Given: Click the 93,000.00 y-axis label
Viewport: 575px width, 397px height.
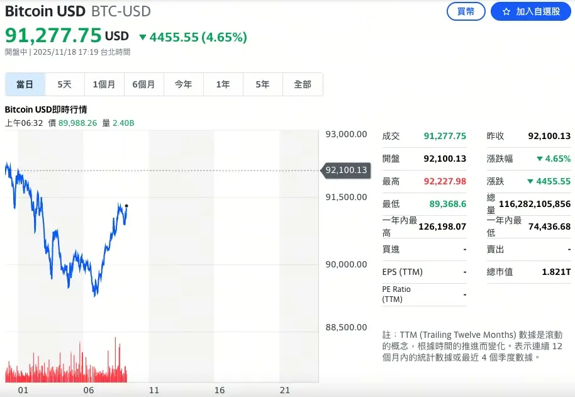Looking at the screenshot, I should pos(346,134).
